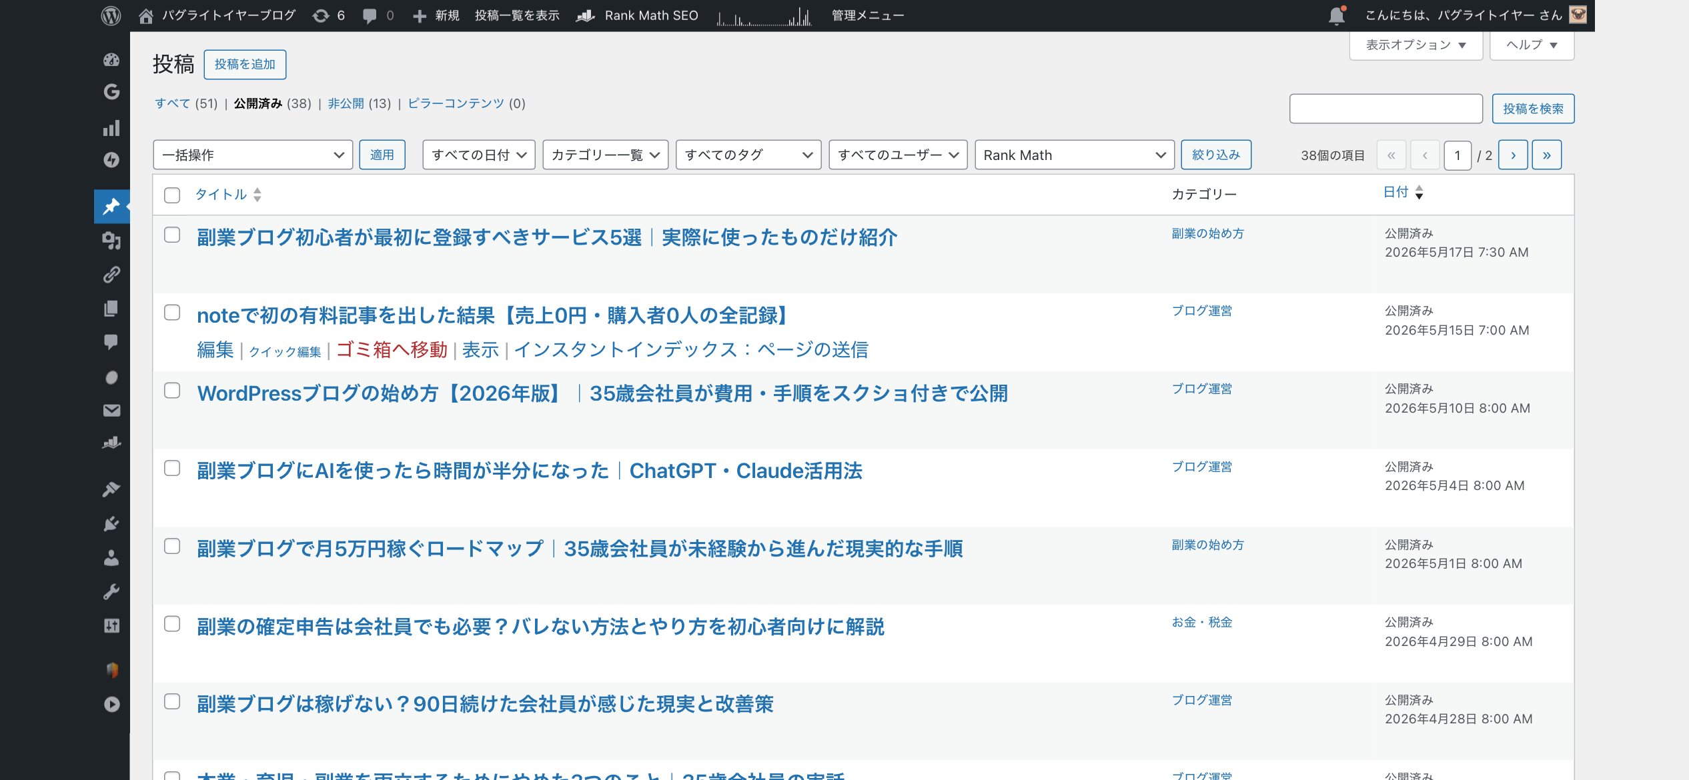Show the すべて (51) posts view
This screenshot has width=1689, height=780.
186,103
